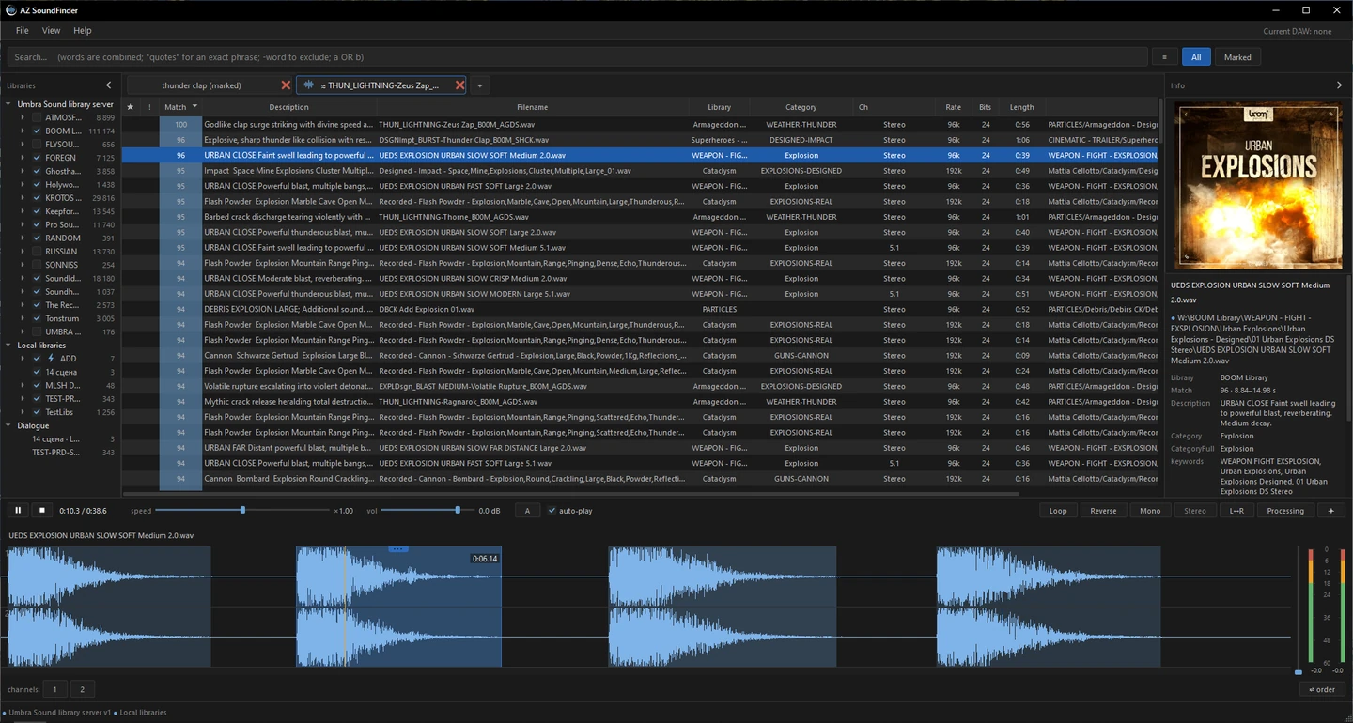Collapse the Info panel with right chevron
This screenshot has width=1353, height=723.
click(1339, 85)
